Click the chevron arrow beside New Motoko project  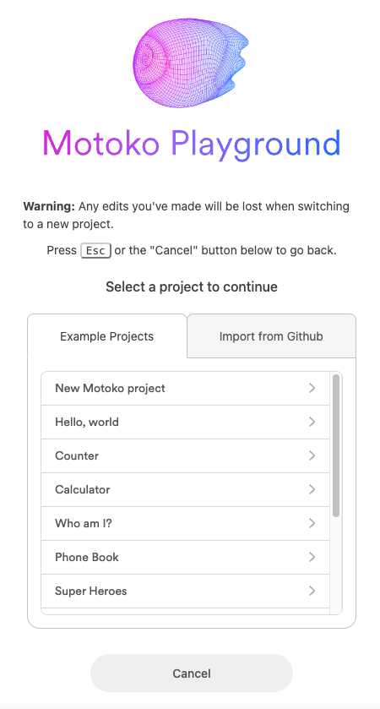click(x=312, y=388)
